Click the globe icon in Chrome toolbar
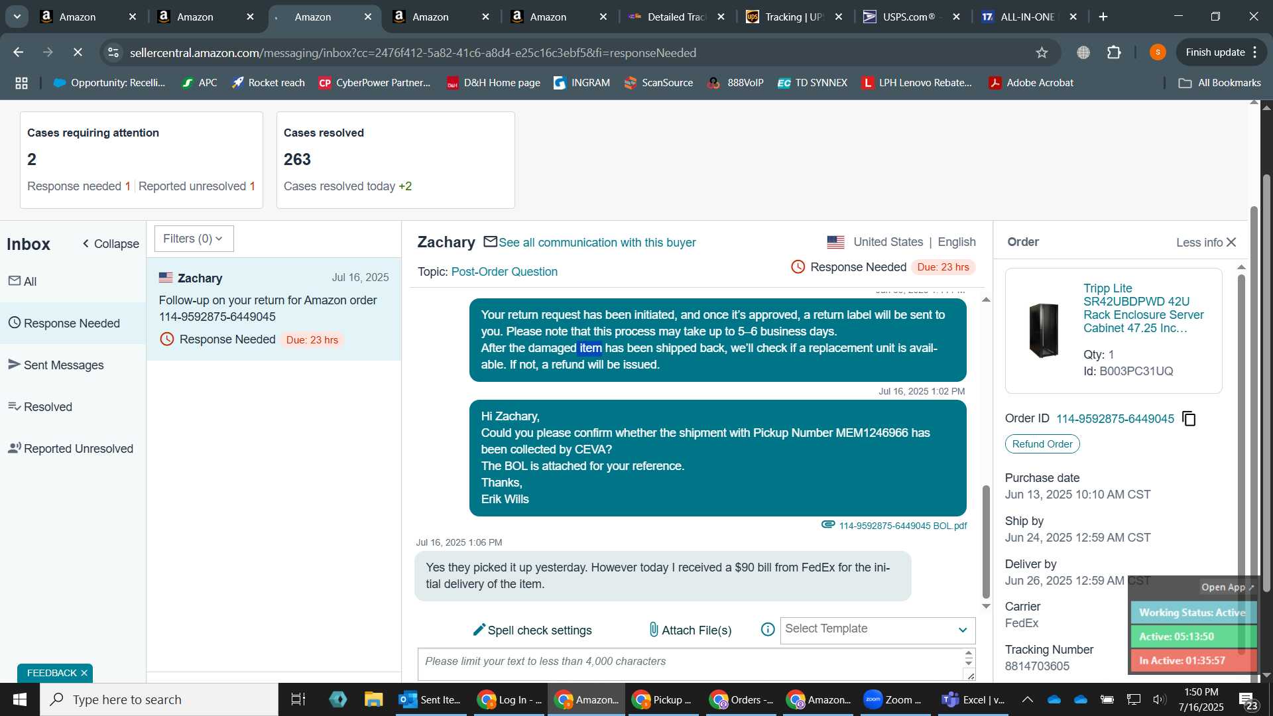1273x716 pixels. (x=1083, y=52)
